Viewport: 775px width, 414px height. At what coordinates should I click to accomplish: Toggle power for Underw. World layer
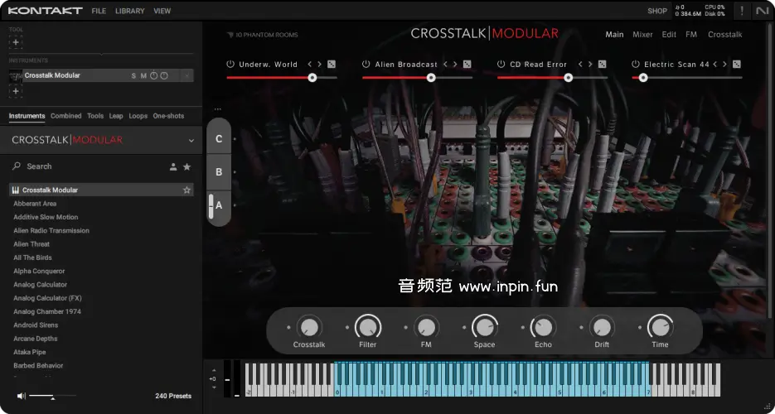230,64
